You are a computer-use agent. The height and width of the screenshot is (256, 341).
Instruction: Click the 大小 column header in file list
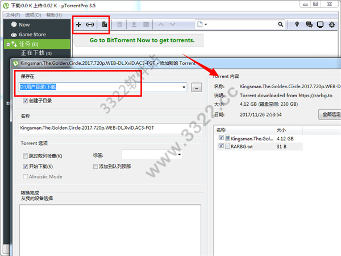288,130
